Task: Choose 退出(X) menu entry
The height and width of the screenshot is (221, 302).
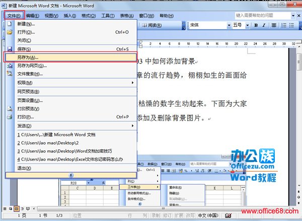Action: [x=71, y=168]
